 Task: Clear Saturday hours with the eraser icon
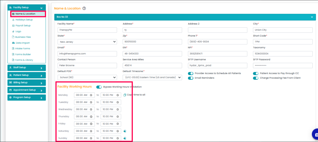(125, 131)
